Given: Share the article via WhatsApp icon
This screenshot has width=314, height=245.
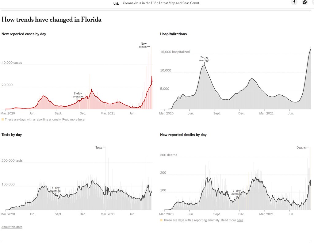Looking at the screenshot, I should [x=305, y=2].
